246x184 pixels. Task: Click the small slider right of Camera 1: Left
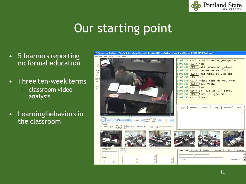tap(166, 120)
